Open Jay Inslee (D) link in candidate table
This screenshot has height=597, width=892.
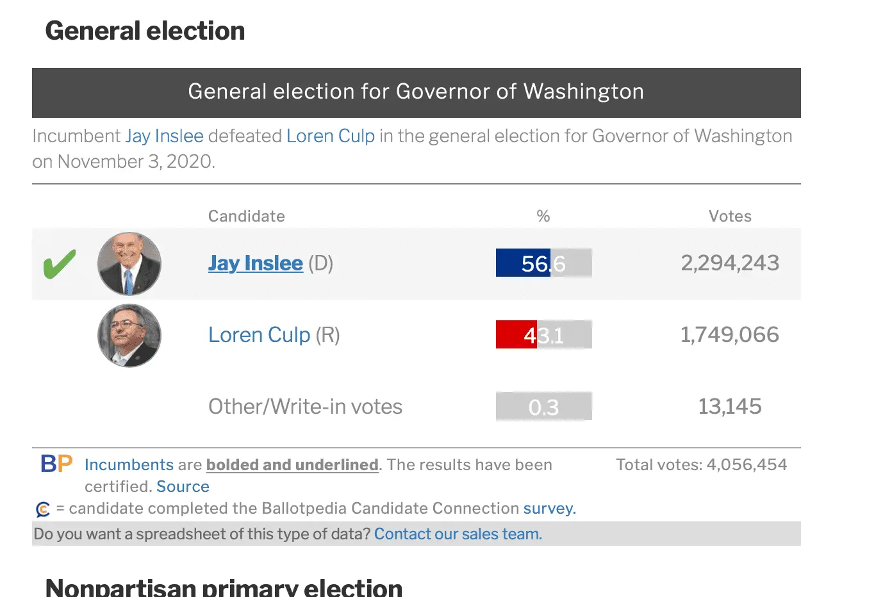click(255, 263)
